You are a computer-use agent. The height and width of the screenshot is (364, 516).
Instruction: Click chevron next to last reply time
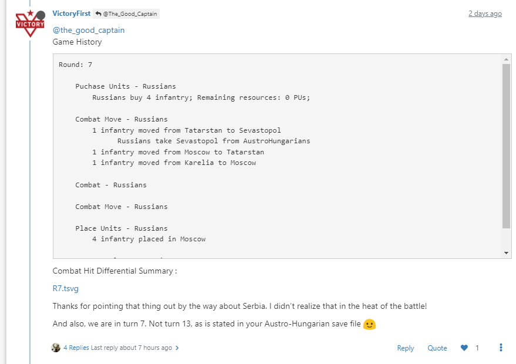177,348
